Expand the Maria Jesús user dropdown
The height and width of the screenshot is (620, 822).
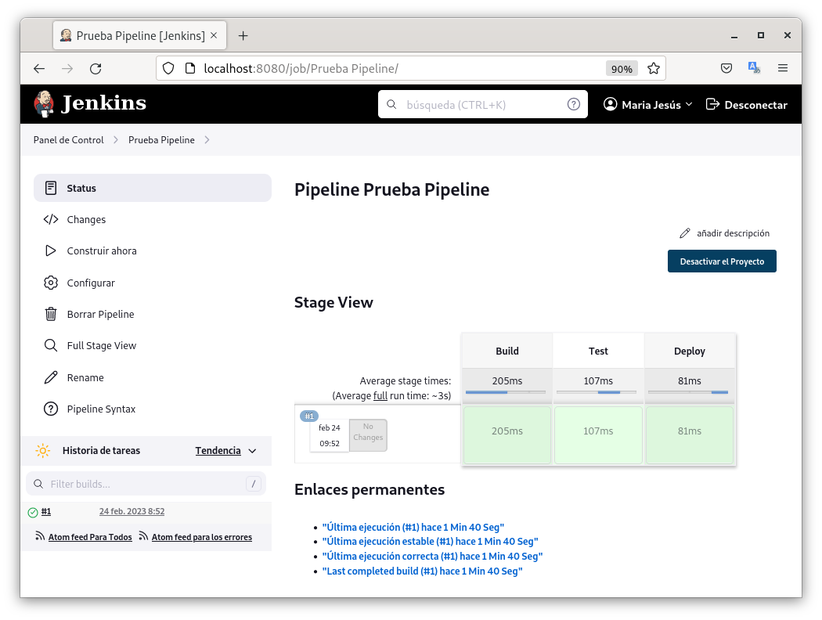point(648,104)
